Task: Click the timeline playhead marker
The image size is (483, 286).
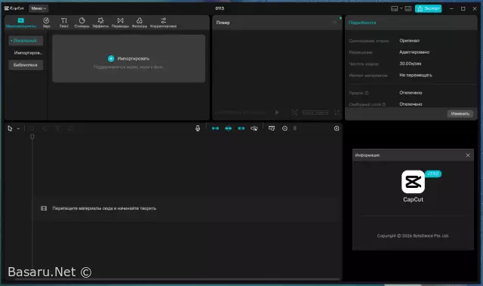Action: pyautogui.click(x=32, y=137)
